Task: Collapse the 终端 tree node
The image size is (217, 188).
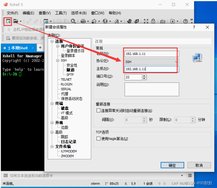Action: pos(52,103)
